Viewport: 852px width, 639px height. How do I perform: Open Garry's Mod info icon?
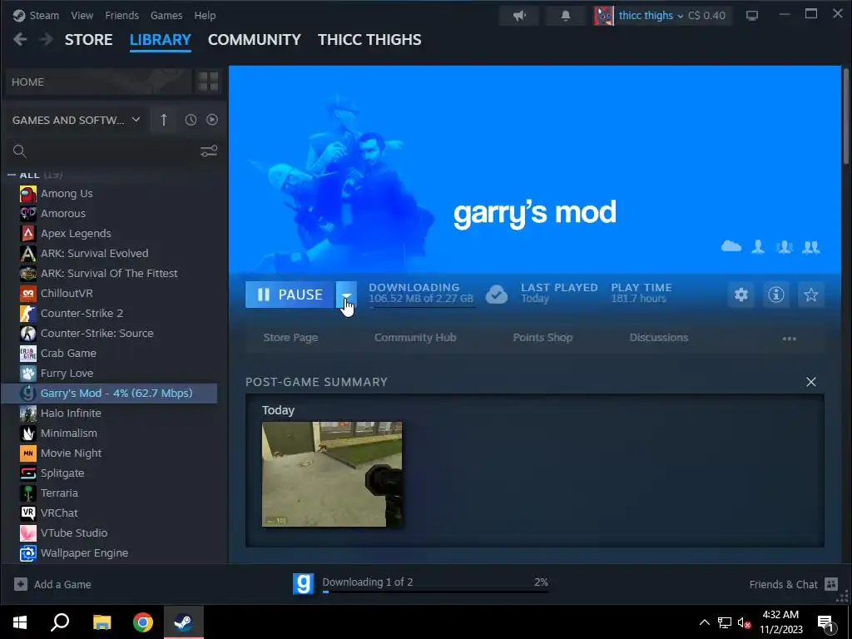776,295
